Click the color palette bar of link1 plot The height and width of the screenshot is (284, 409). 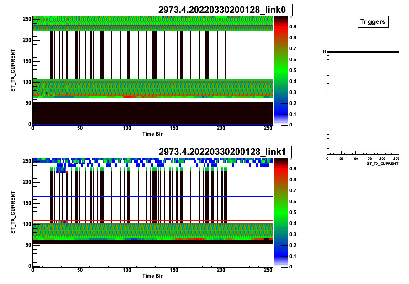click(281, 212)
